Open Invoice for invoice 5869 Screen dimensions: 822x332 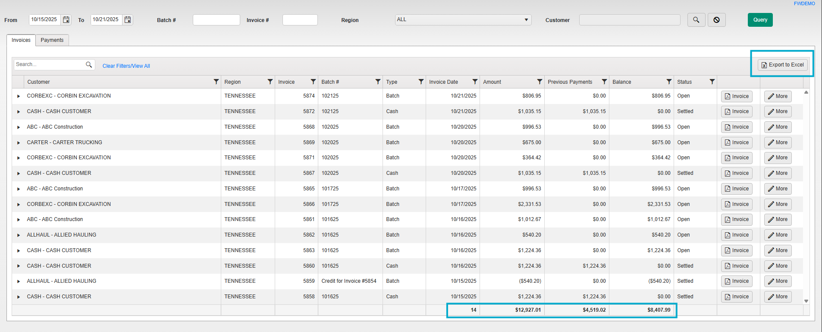tap(737, 142)
